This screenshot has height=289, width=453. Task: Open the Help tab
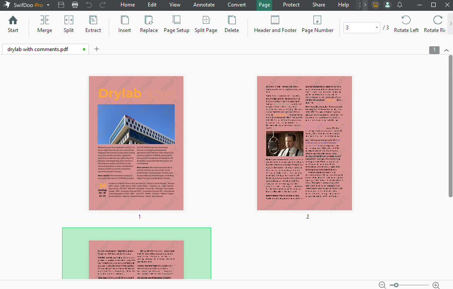343,5
